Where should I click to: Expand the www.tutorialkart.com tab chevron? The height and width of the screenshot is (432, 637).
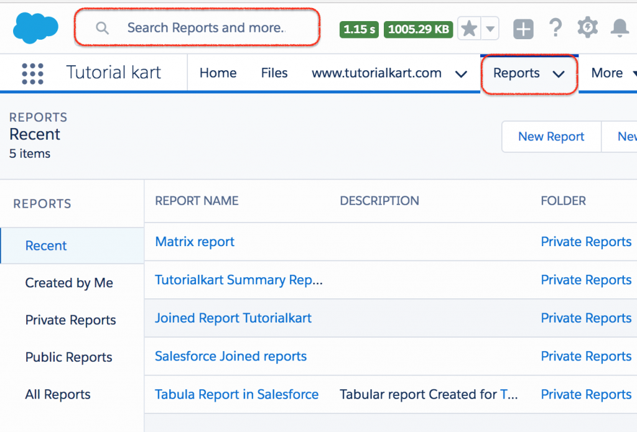tap(461, 74)
